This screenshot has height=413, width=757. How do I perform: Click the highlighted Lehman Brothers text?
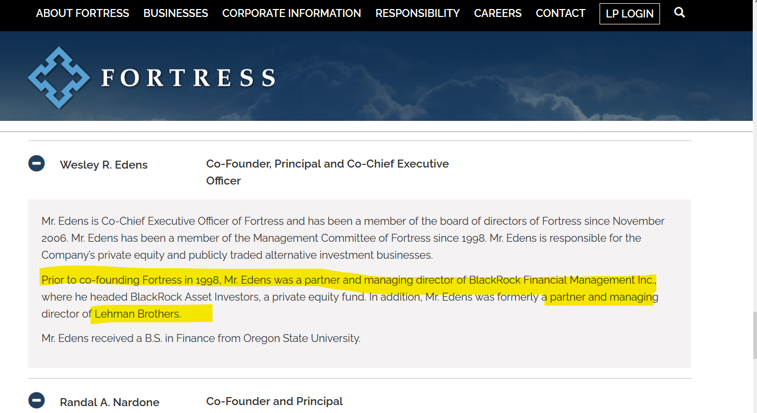(138, 314)
